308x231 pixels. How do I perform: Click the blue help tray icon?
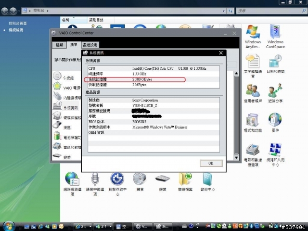[191, 226]
